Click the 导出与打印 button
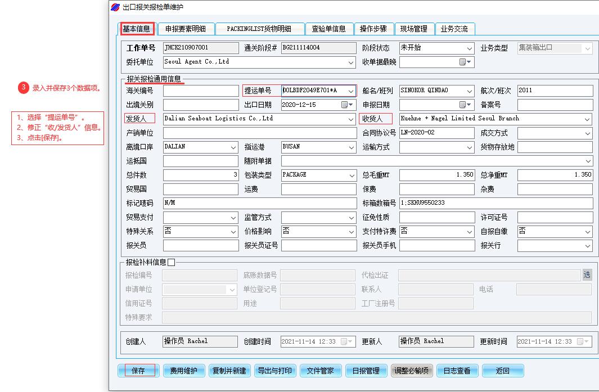 (275, 371)
